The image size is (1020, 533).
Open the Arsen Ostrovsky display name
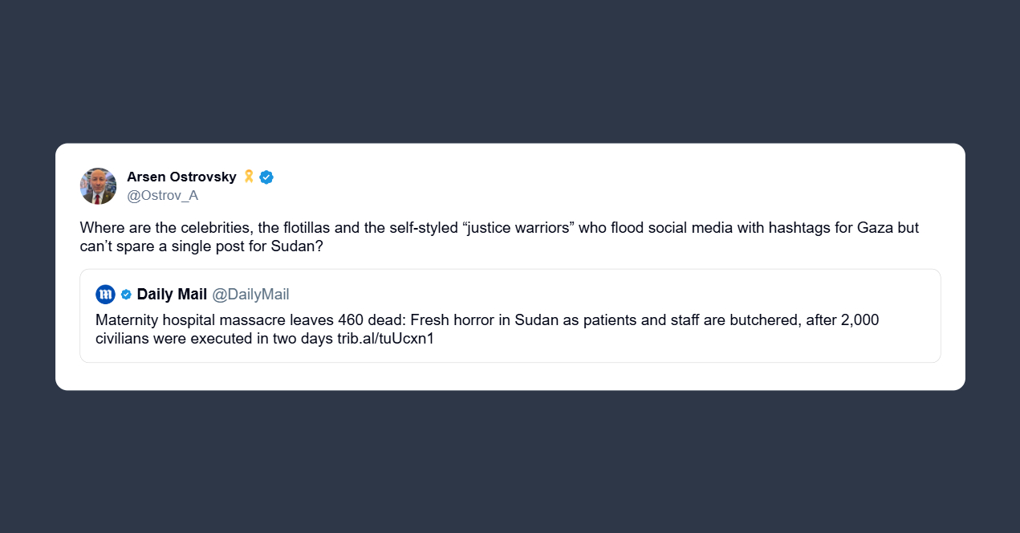click(x=181, y=177)
